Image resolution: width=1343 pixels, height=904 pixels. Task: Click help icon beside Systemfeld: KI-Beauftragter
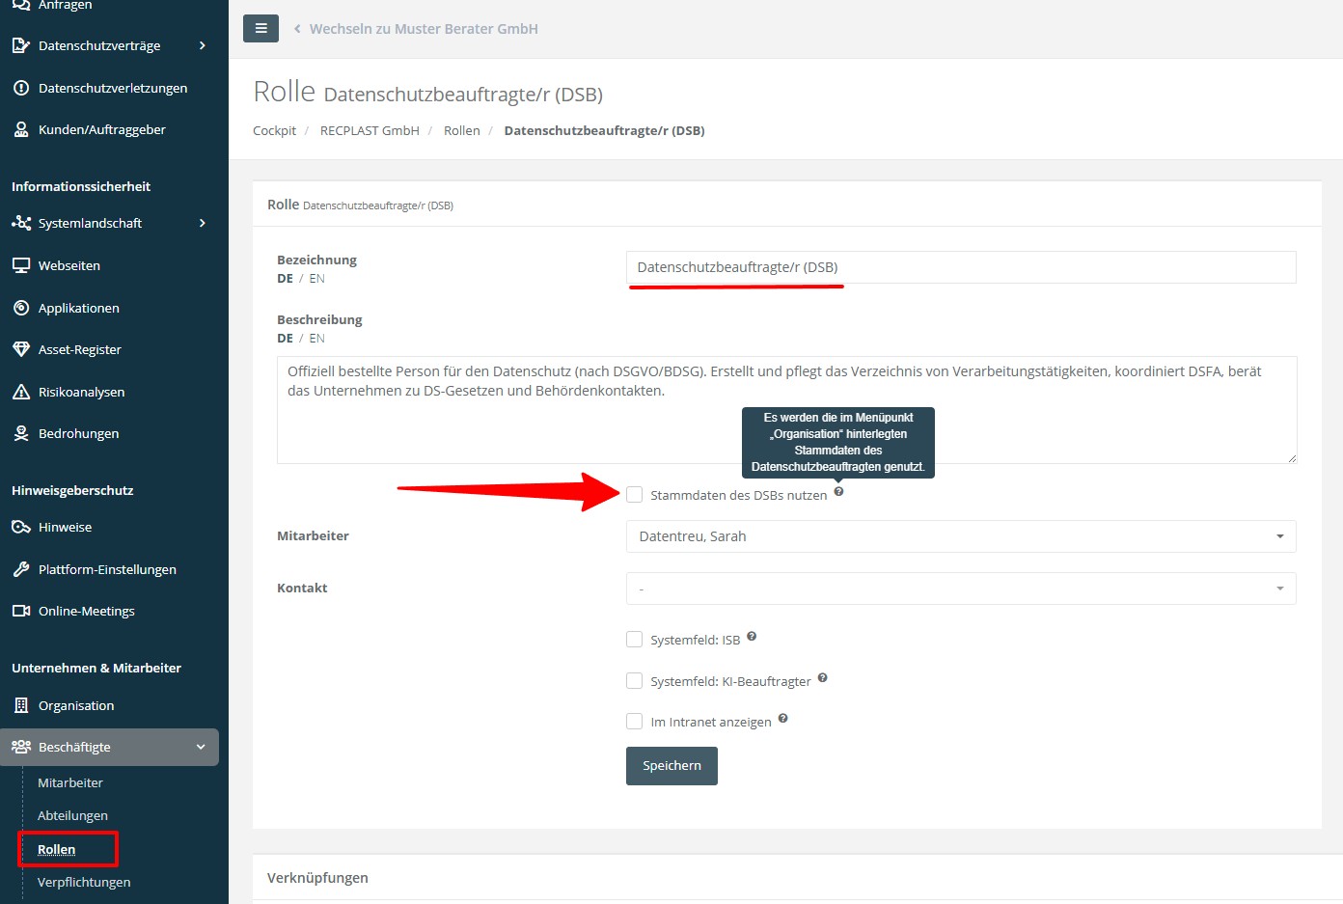point(823,678)
